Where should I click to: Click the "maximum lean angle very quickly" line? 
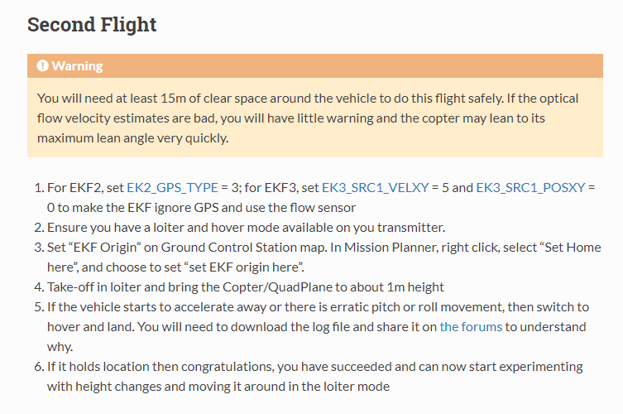pos(132,138)
